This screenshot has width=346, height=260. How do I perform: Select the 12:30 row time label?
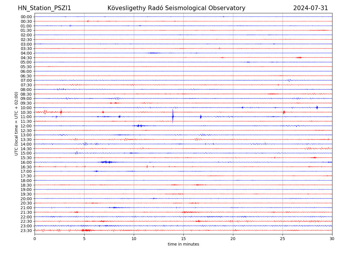[x=26, y=131]
